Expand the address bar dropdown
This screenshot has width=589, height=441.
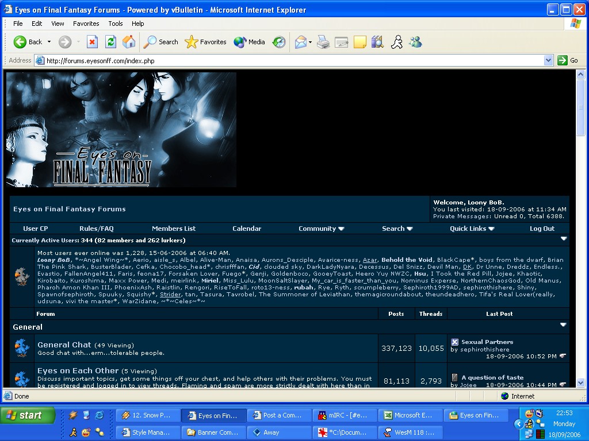coord(548,60)
